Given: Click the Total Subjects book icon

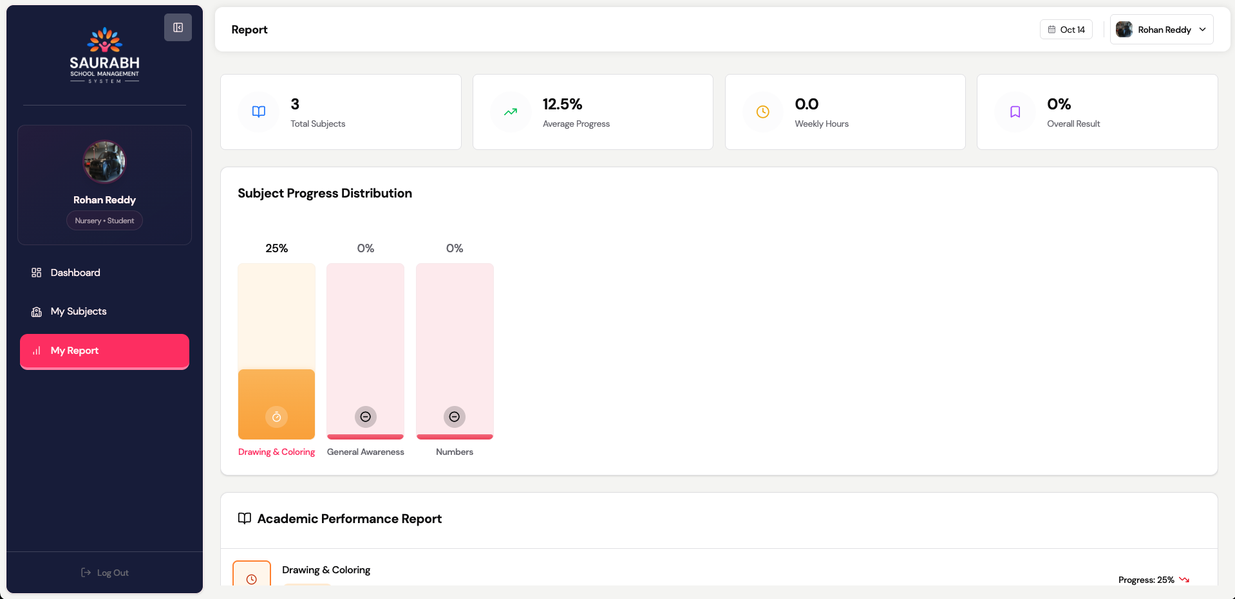Looking at the screenshot, I should coord(259,112).
